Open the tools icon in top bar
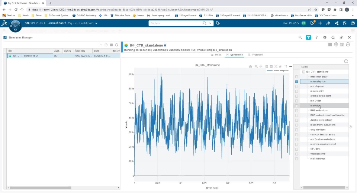 tap(345, 23)
